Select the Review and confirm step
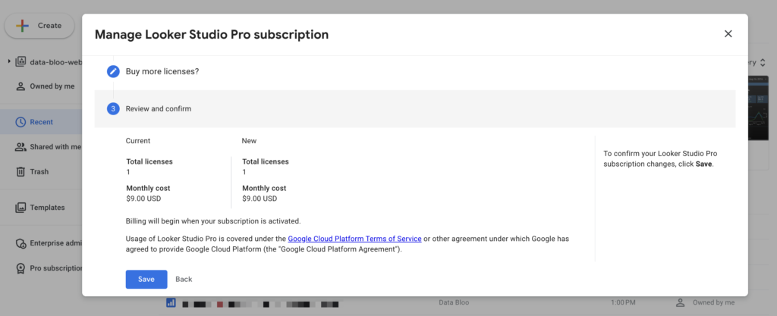This screenshot has height=316, width=777. [415, 108]
